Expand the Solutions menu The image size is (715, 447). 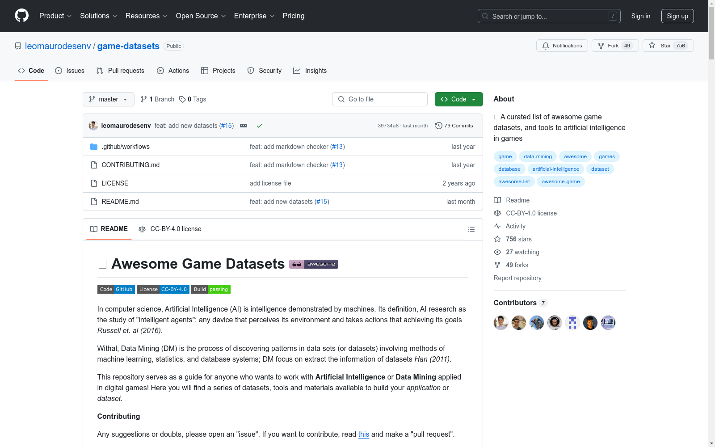99,16
